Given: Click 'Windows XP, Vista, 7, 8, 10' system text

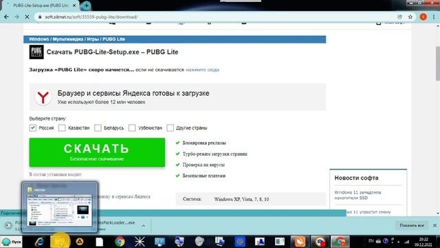Looking at the screenshot, I should click(x=241, y=199).
